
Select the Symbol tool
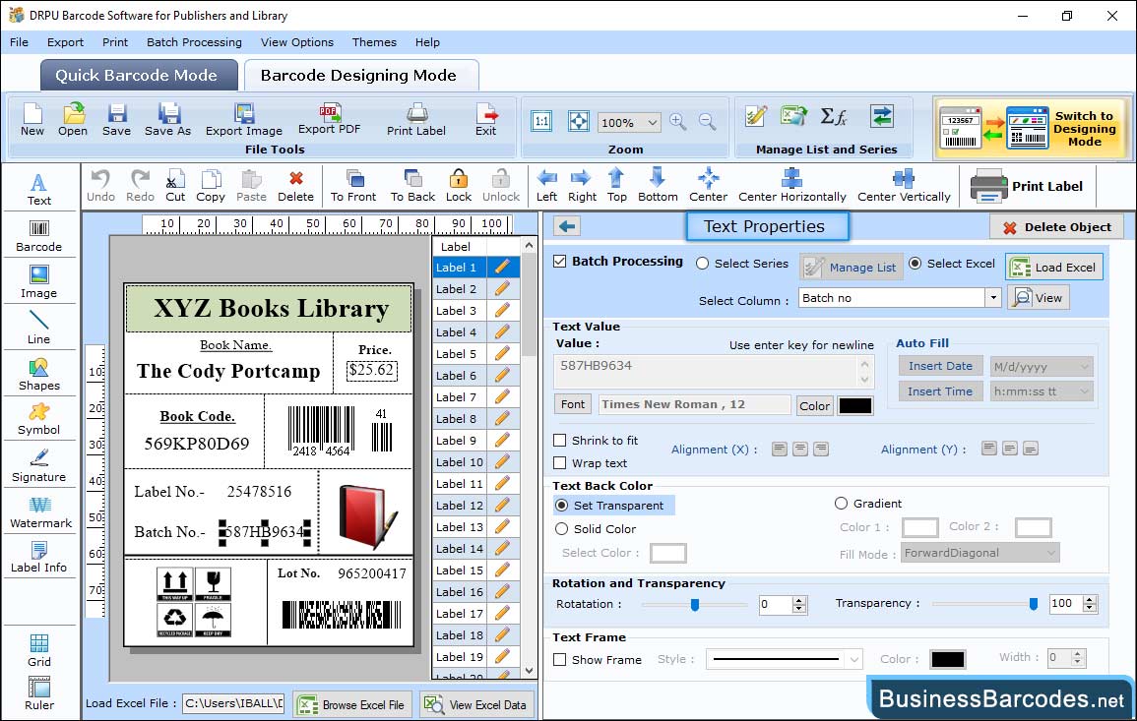39,420
